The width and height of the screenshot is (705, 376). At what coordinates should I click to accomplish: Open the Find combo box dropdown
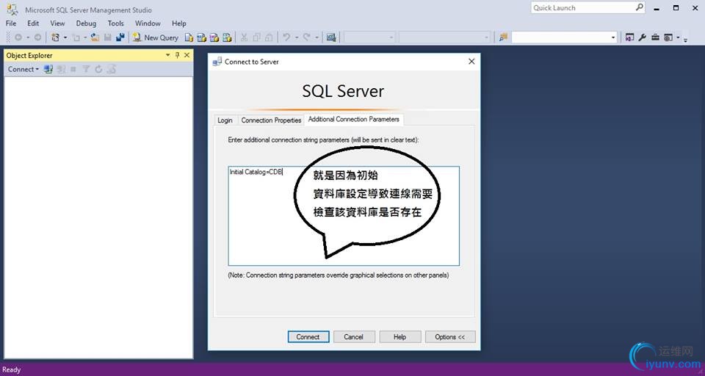613,37
